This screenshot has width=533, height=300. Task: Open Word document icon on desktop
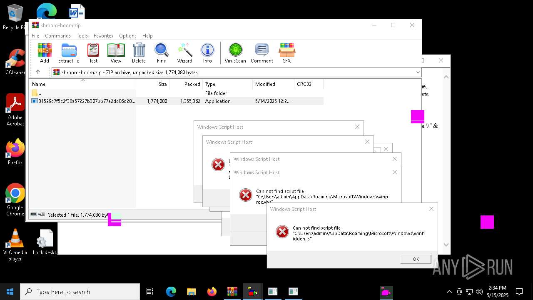click(77, 12)
